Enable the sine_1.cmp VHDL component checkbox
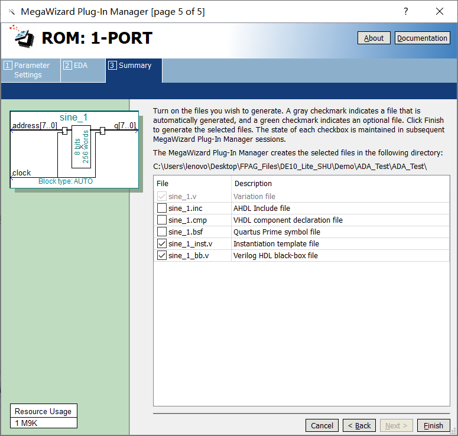458x436 pixels. click(x=162, y=220)
